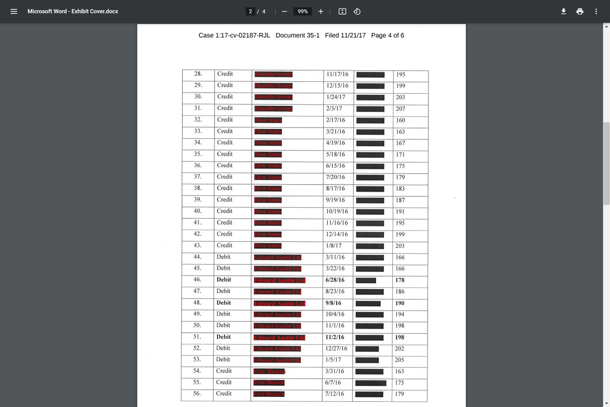Click the date 3/31/16 cell
Viewport: 610px width, 407px height.
(335, 371)
